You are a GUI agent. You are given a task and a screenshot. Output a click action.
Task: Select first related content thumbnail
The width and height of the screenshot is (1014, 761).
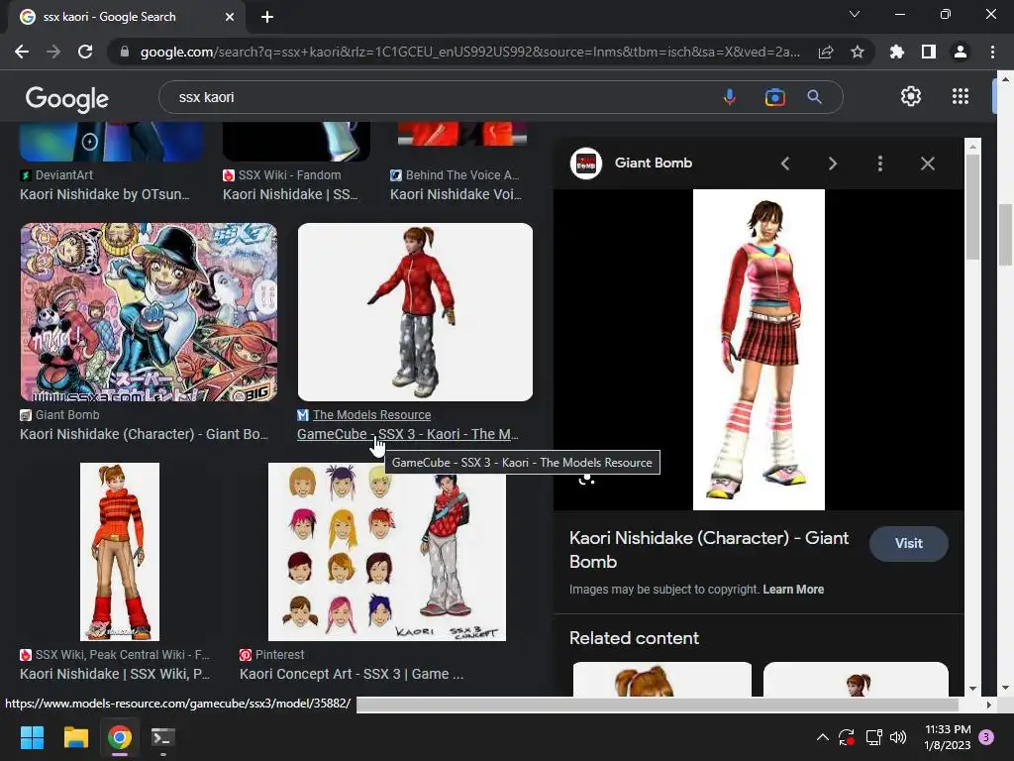click(662, 679)
